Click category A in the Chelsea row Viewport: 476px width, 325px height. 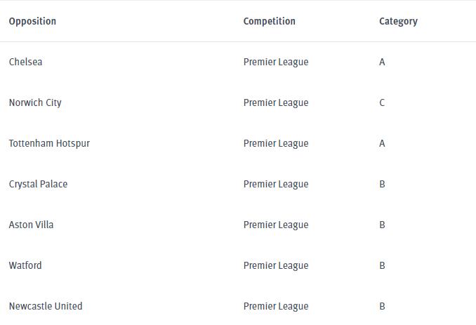[382, 62]
